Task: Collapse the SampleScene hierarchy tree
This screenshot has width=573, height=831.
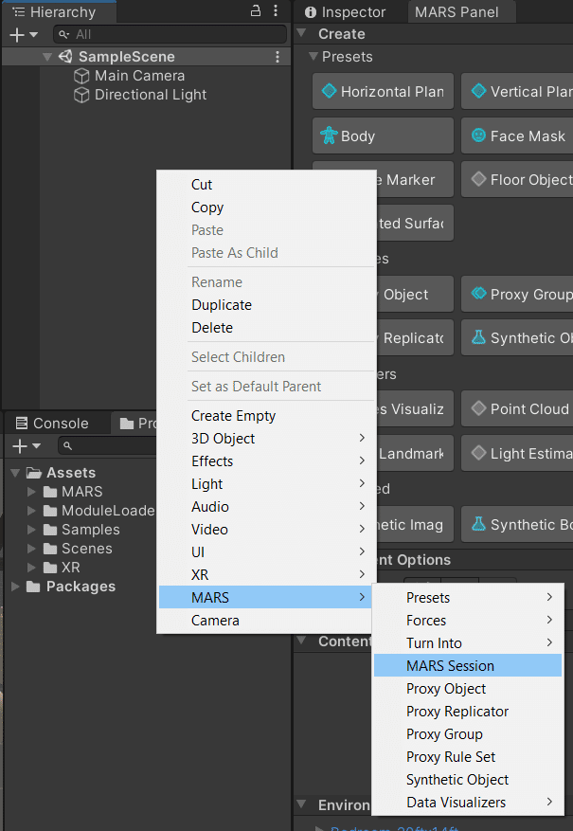Action: pos(47,57)
